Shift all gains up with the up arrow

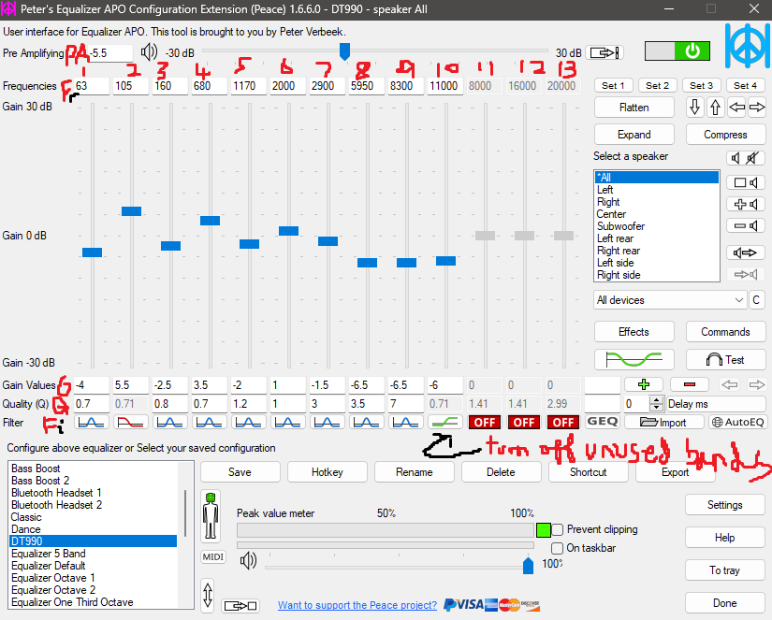pyautogui.click(x=715, y=107)
